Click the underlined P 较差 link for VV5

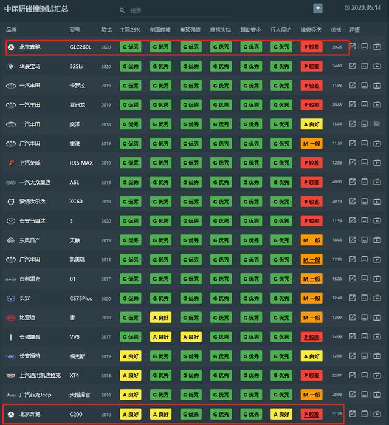[311, 337]
